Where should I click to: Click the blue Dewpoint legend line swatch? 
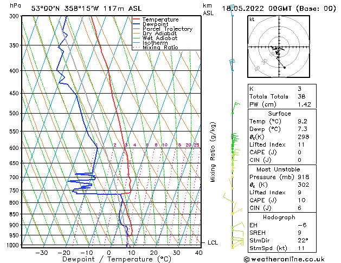[x=137, y=24]
